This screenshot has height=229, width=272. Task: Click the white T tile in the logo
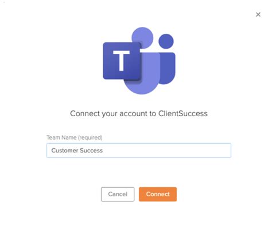[x=121, y=61]
